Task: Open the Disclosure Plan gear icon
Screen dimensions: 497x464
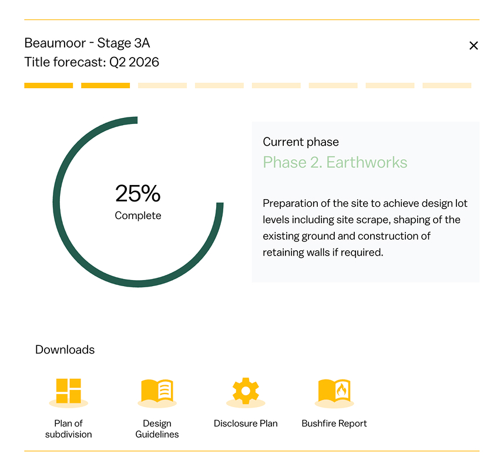Action: click(246, 391)
